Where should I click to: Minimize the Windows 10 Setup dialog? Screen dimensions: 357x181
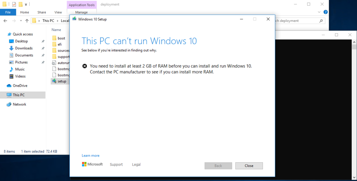[241, 19]
